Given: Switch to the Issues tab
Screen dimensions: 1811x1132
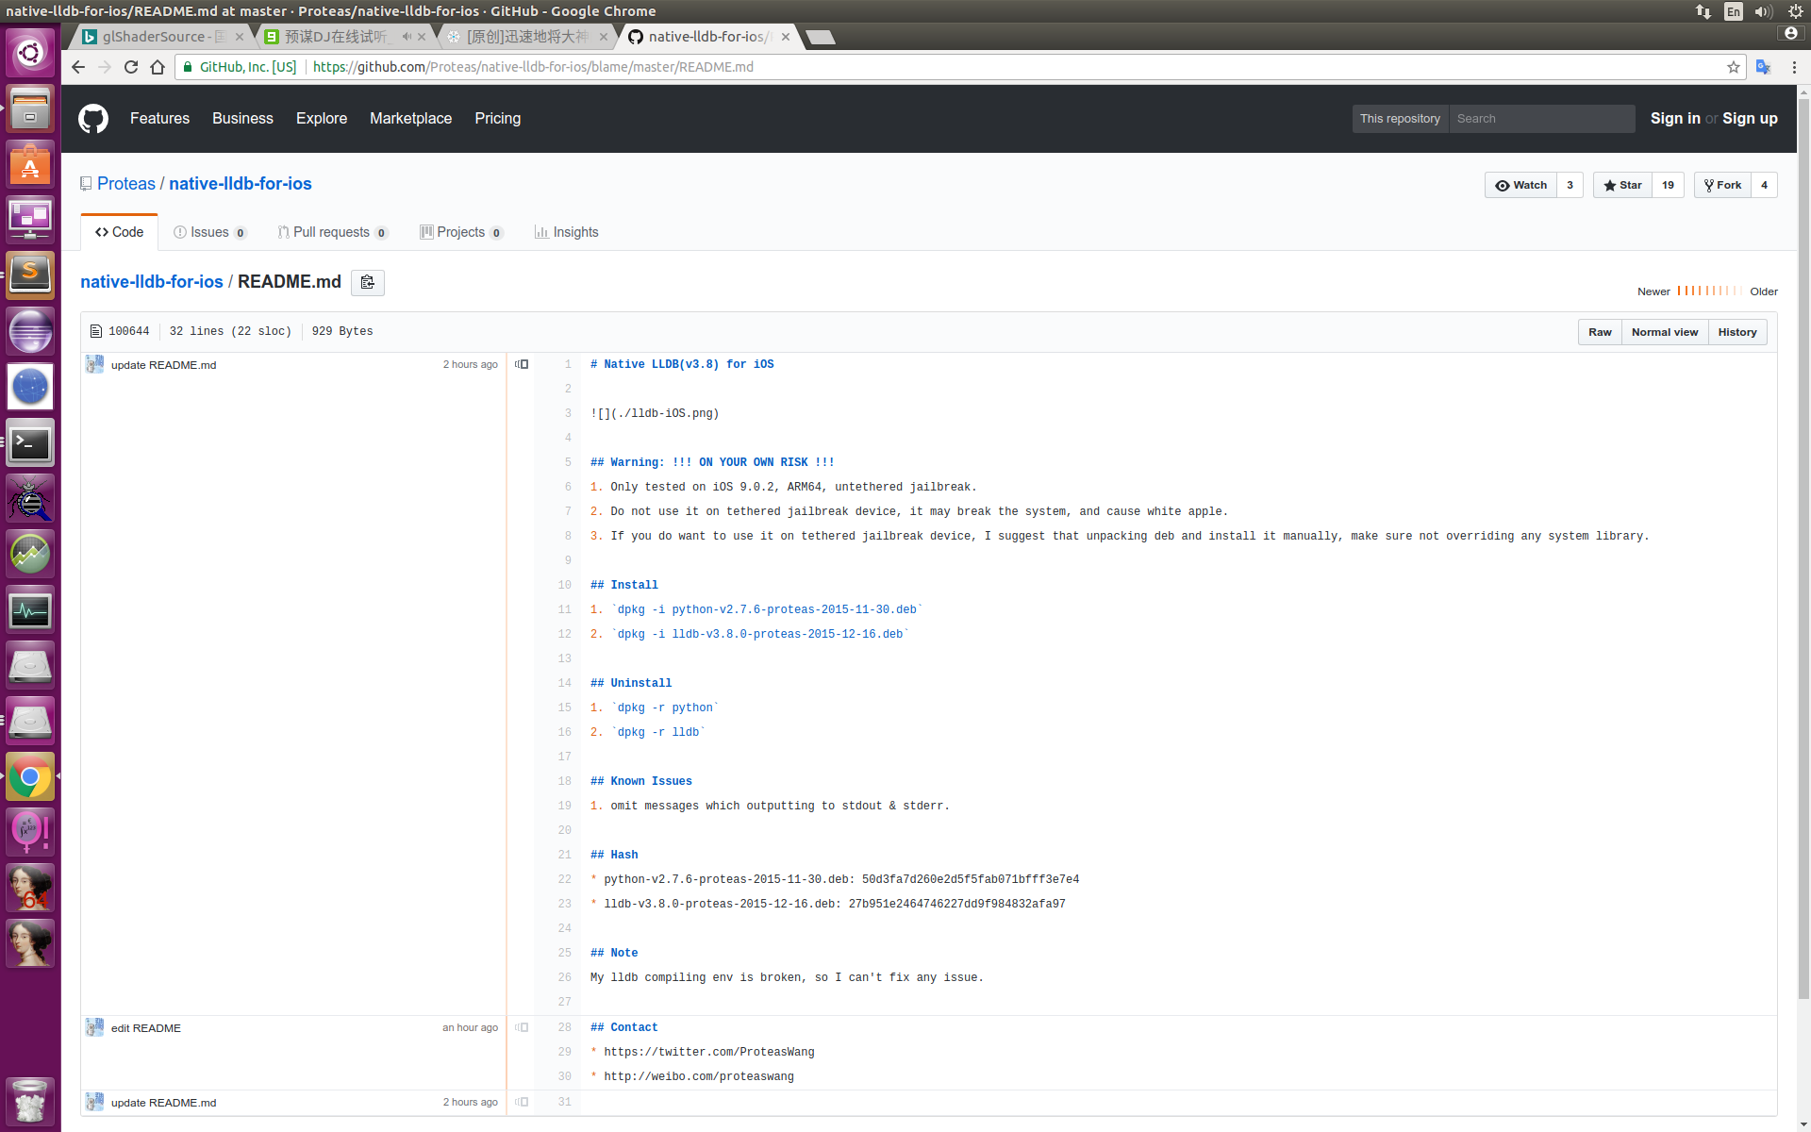Looking at the screenshot, I should [x=209, y=232].
